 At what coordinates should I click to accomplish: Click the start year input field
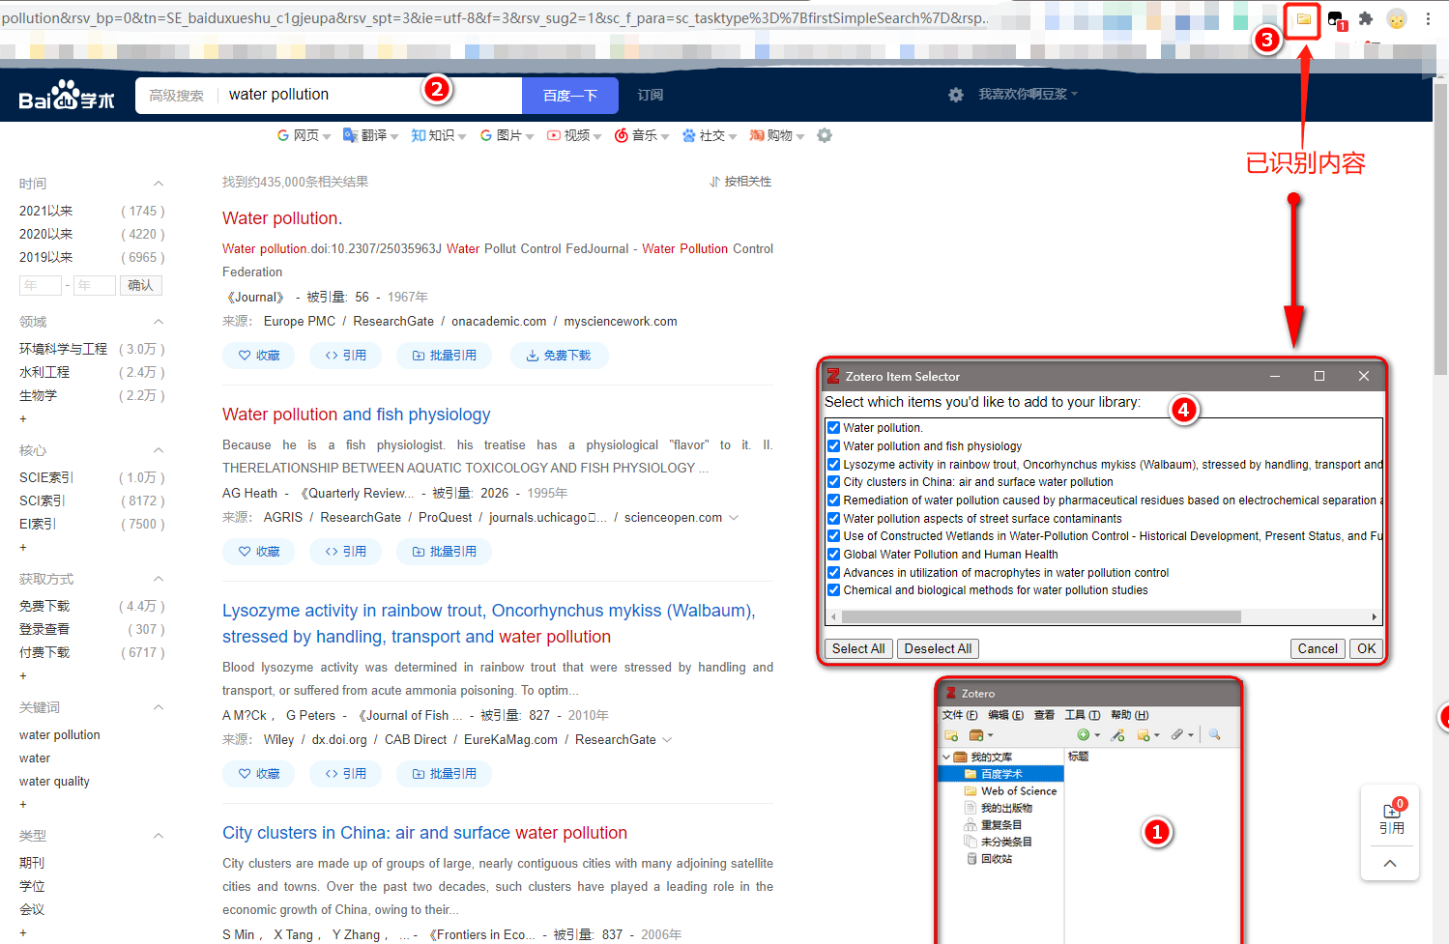(42, 285)
